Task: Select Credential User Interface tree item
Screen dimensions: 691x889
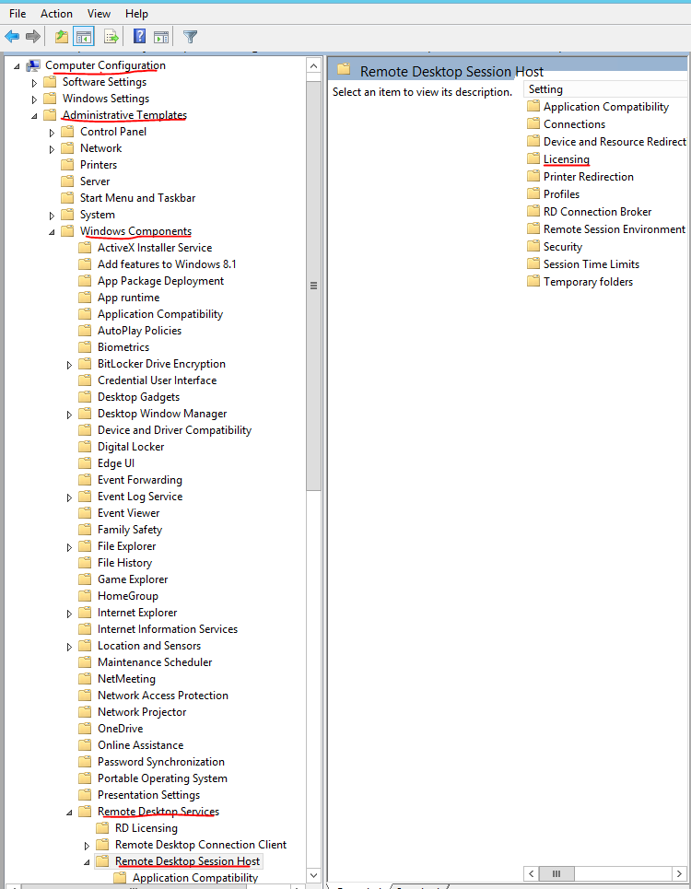Action: [157, 380]
